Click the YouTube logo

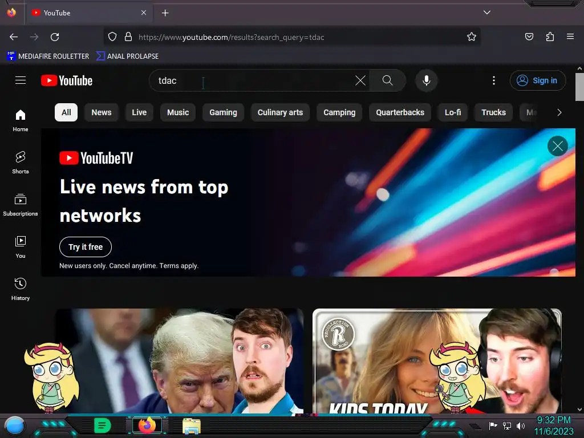(67, 80)
